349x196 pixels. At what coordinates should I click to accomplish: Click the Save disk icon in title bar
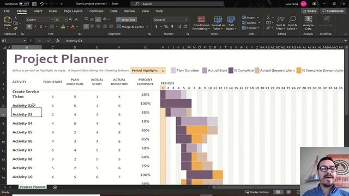(34, 4)
